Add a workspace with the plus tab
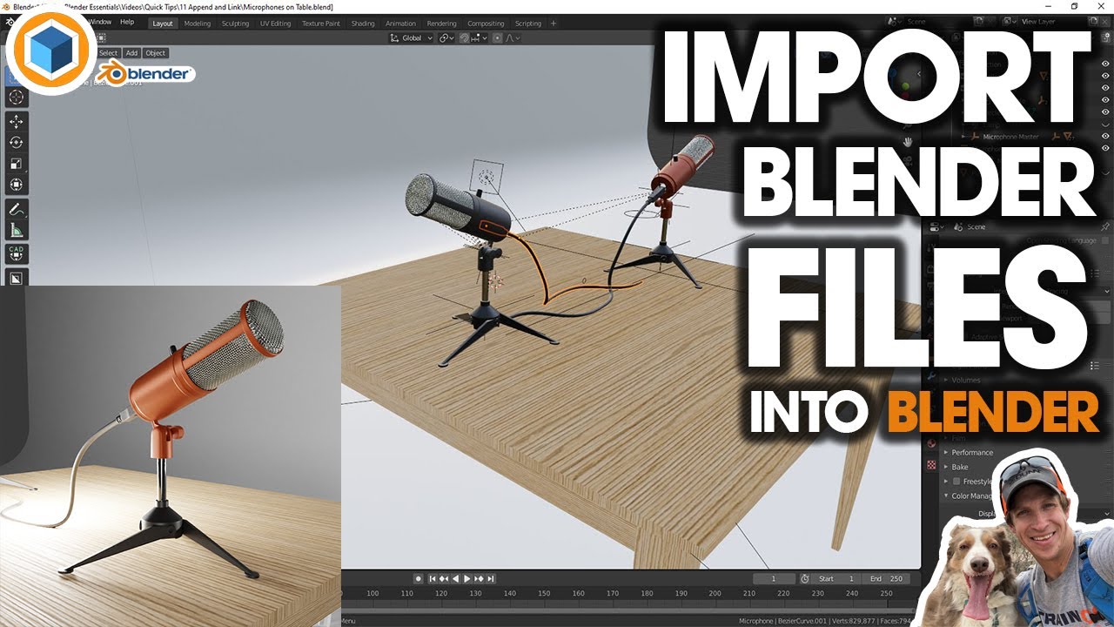The height and width of the screenshot is (627, 1114). 553,24
